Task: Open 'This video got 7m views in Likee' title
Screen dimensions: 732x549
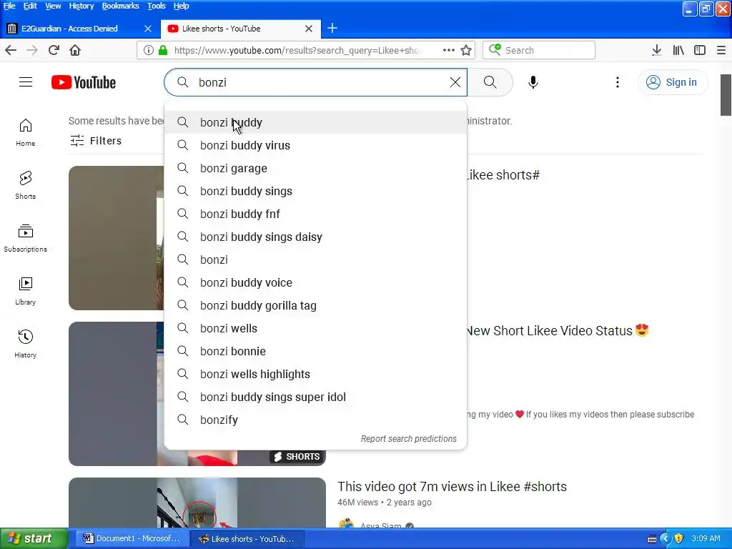Action: click(452, 486)
